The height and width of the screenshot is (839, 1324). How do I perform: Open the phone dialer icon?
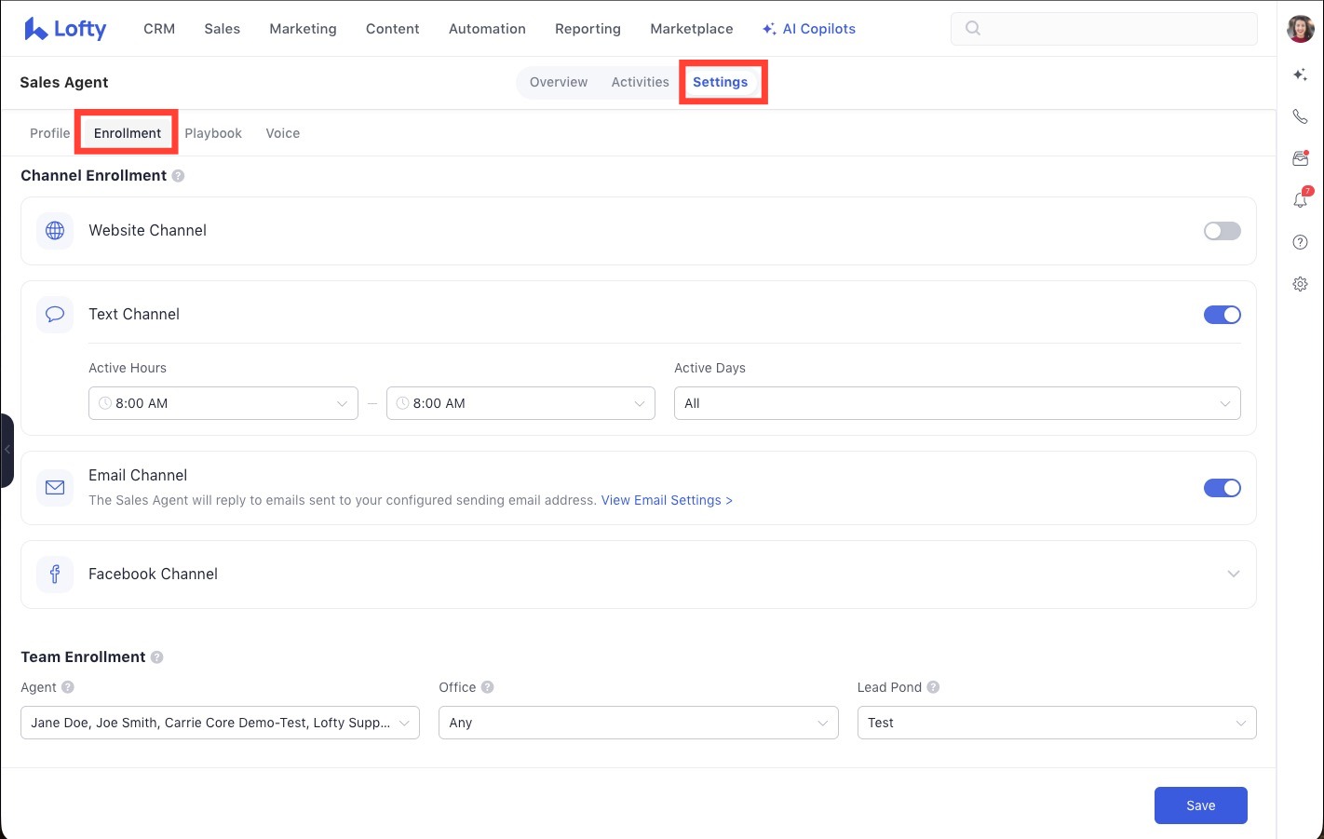(1300, 116)
